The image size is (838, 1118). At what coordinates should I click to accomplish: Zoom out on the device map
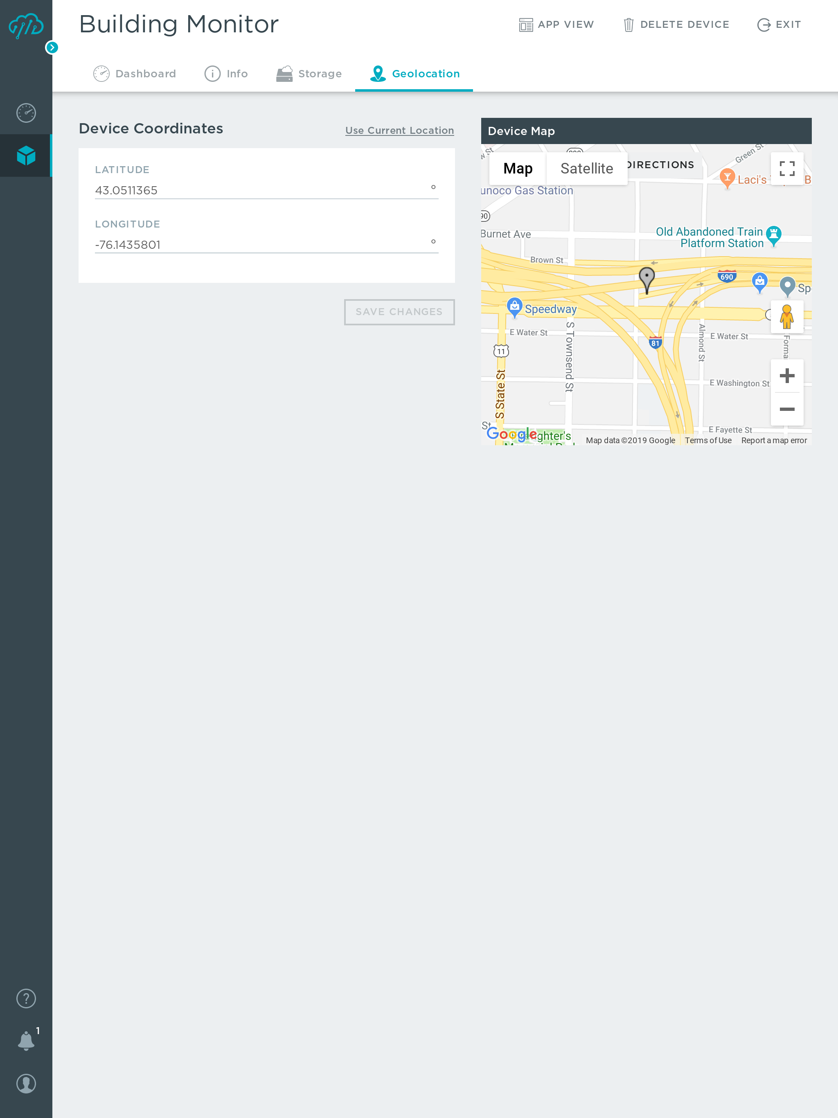click(786, 409)
